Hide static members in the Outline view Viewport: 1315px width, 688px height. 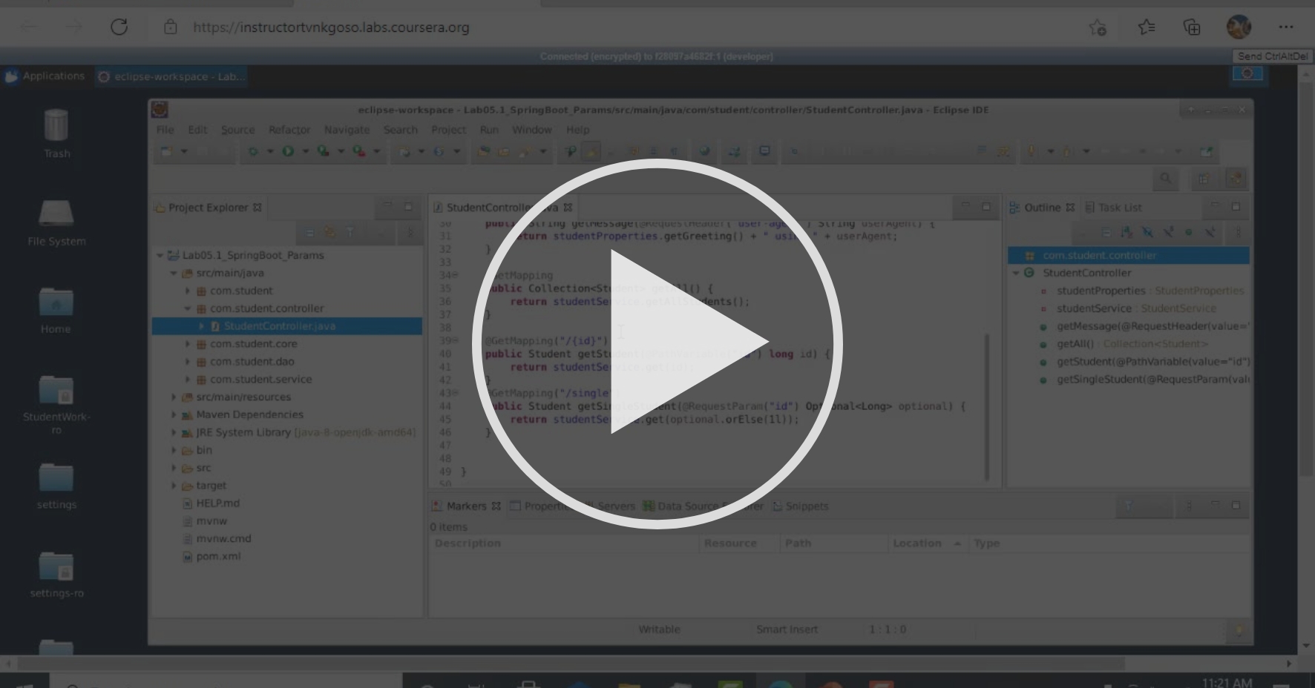1168,232
